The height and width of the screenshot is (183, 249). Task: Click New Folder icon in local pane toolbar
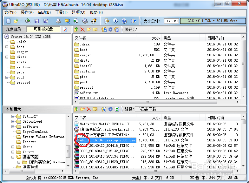(82, 109)
